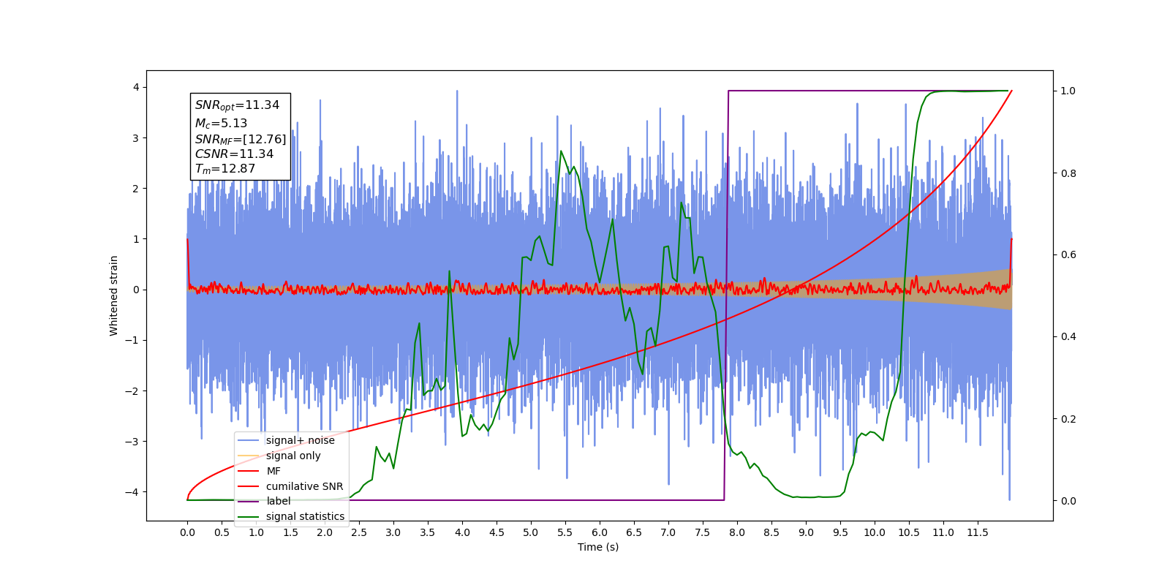Click the 0.4 tick on right axis
1170x585 pixels.
1068,337
